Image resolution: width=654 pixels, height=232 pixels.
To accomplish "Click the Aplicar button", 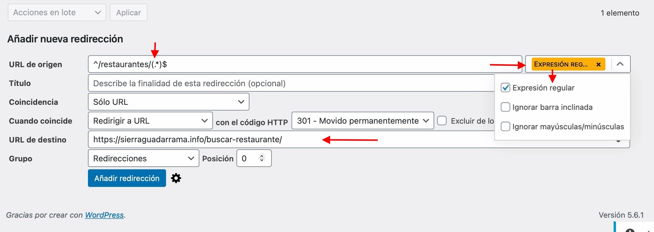I will pos(128,12).
